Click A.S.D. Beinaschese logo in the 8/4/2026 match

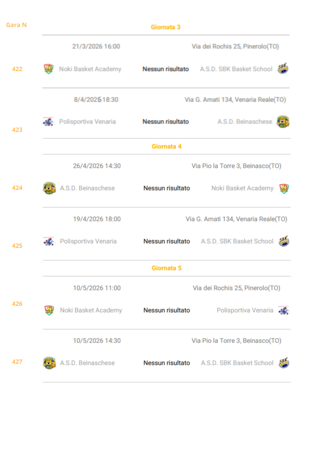283,122
